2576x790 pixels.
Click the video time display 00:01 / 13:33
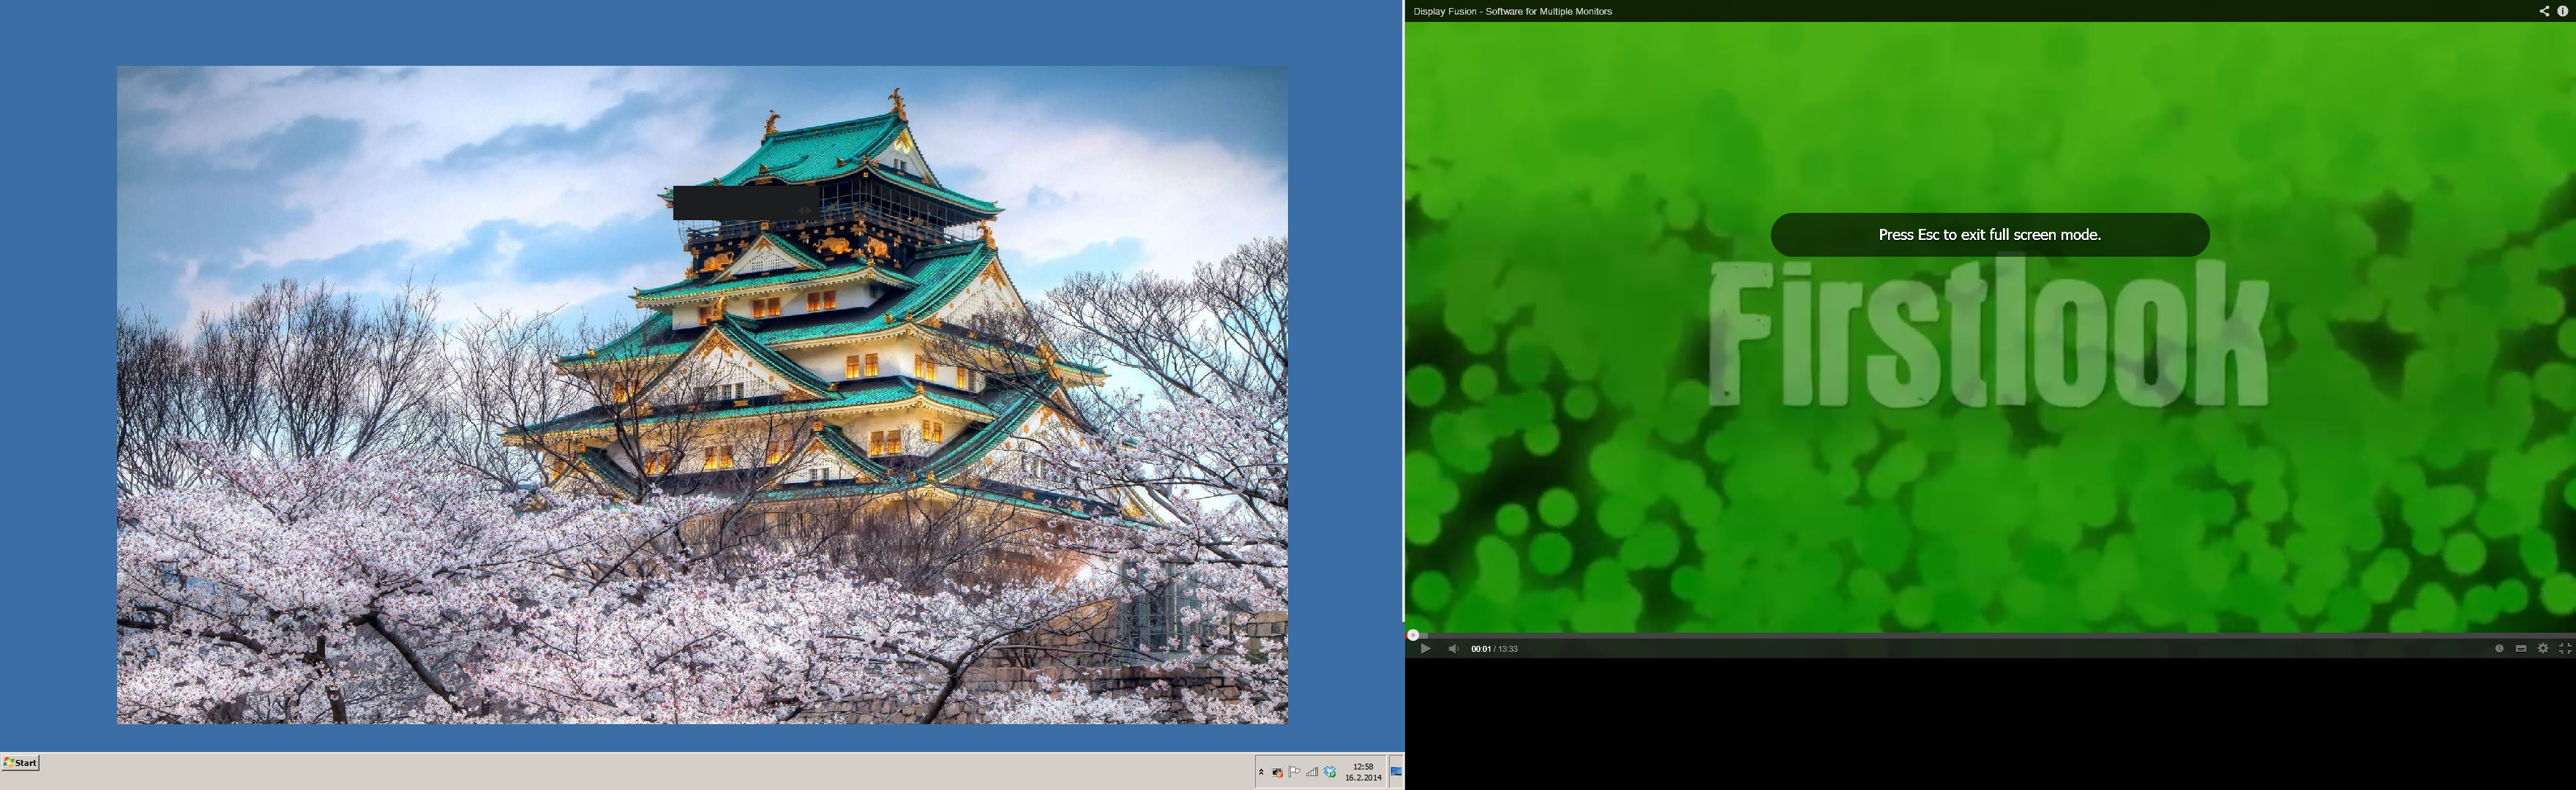[x=1494, y=649]
